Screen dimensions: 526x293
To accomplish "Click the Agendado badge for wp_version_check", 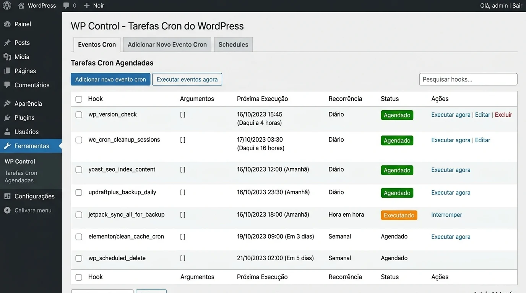I will (397, 115).
